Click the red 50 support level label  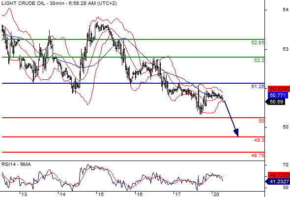[261, 121]
